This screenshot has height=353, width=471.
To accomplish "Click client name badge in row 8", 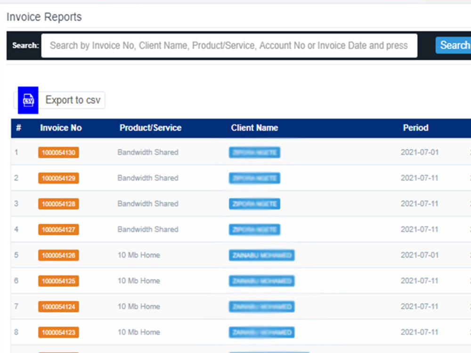I will click(261, 332).
